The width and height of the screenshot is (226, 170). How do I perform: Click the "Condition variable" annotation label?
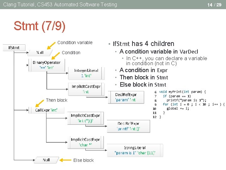point(75,42)
